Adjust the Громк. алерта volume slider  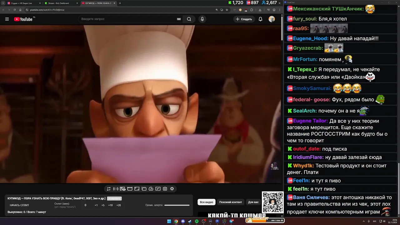click(x=177, y=205)
